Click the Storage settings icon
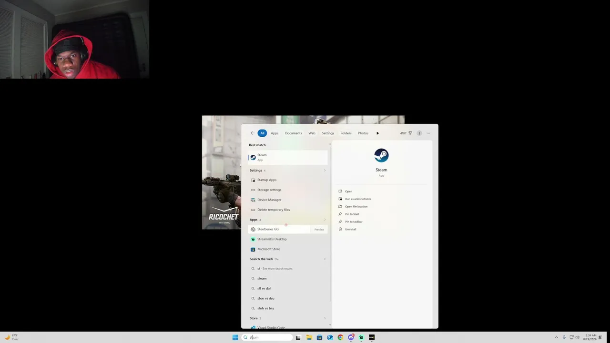The height and width of the screenshot is (343, 610). (253, 190)
